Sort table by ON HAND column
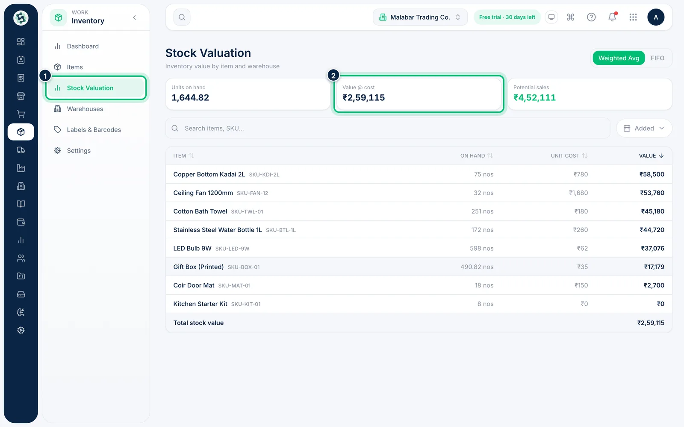This screenshot has height=427, width=684. (x=477, y=156)
